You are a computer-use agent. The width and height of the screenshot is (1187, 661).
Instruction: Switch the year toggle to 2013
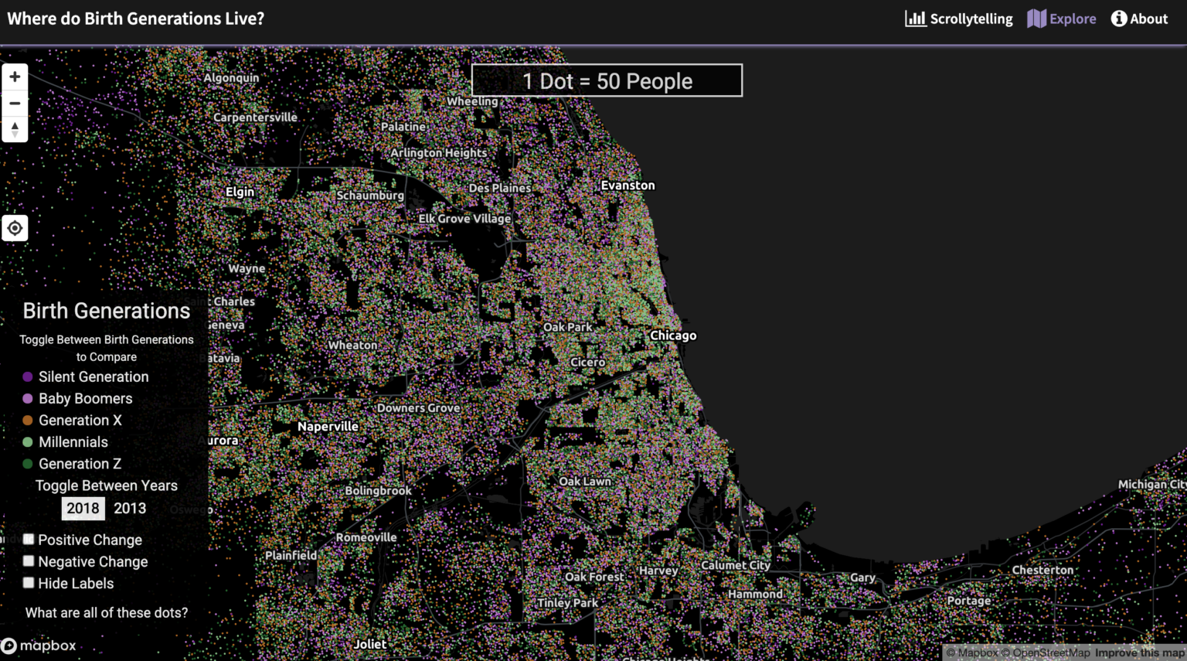(x=130, y=508)
